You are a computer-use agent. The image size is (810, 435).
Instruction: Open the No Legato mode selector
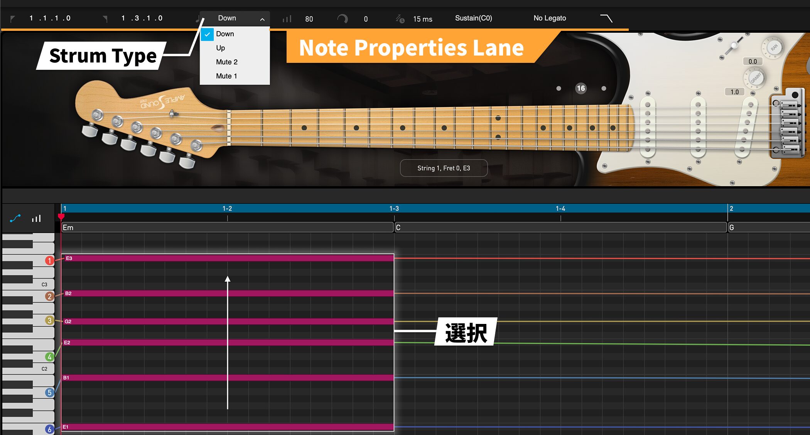549,18
